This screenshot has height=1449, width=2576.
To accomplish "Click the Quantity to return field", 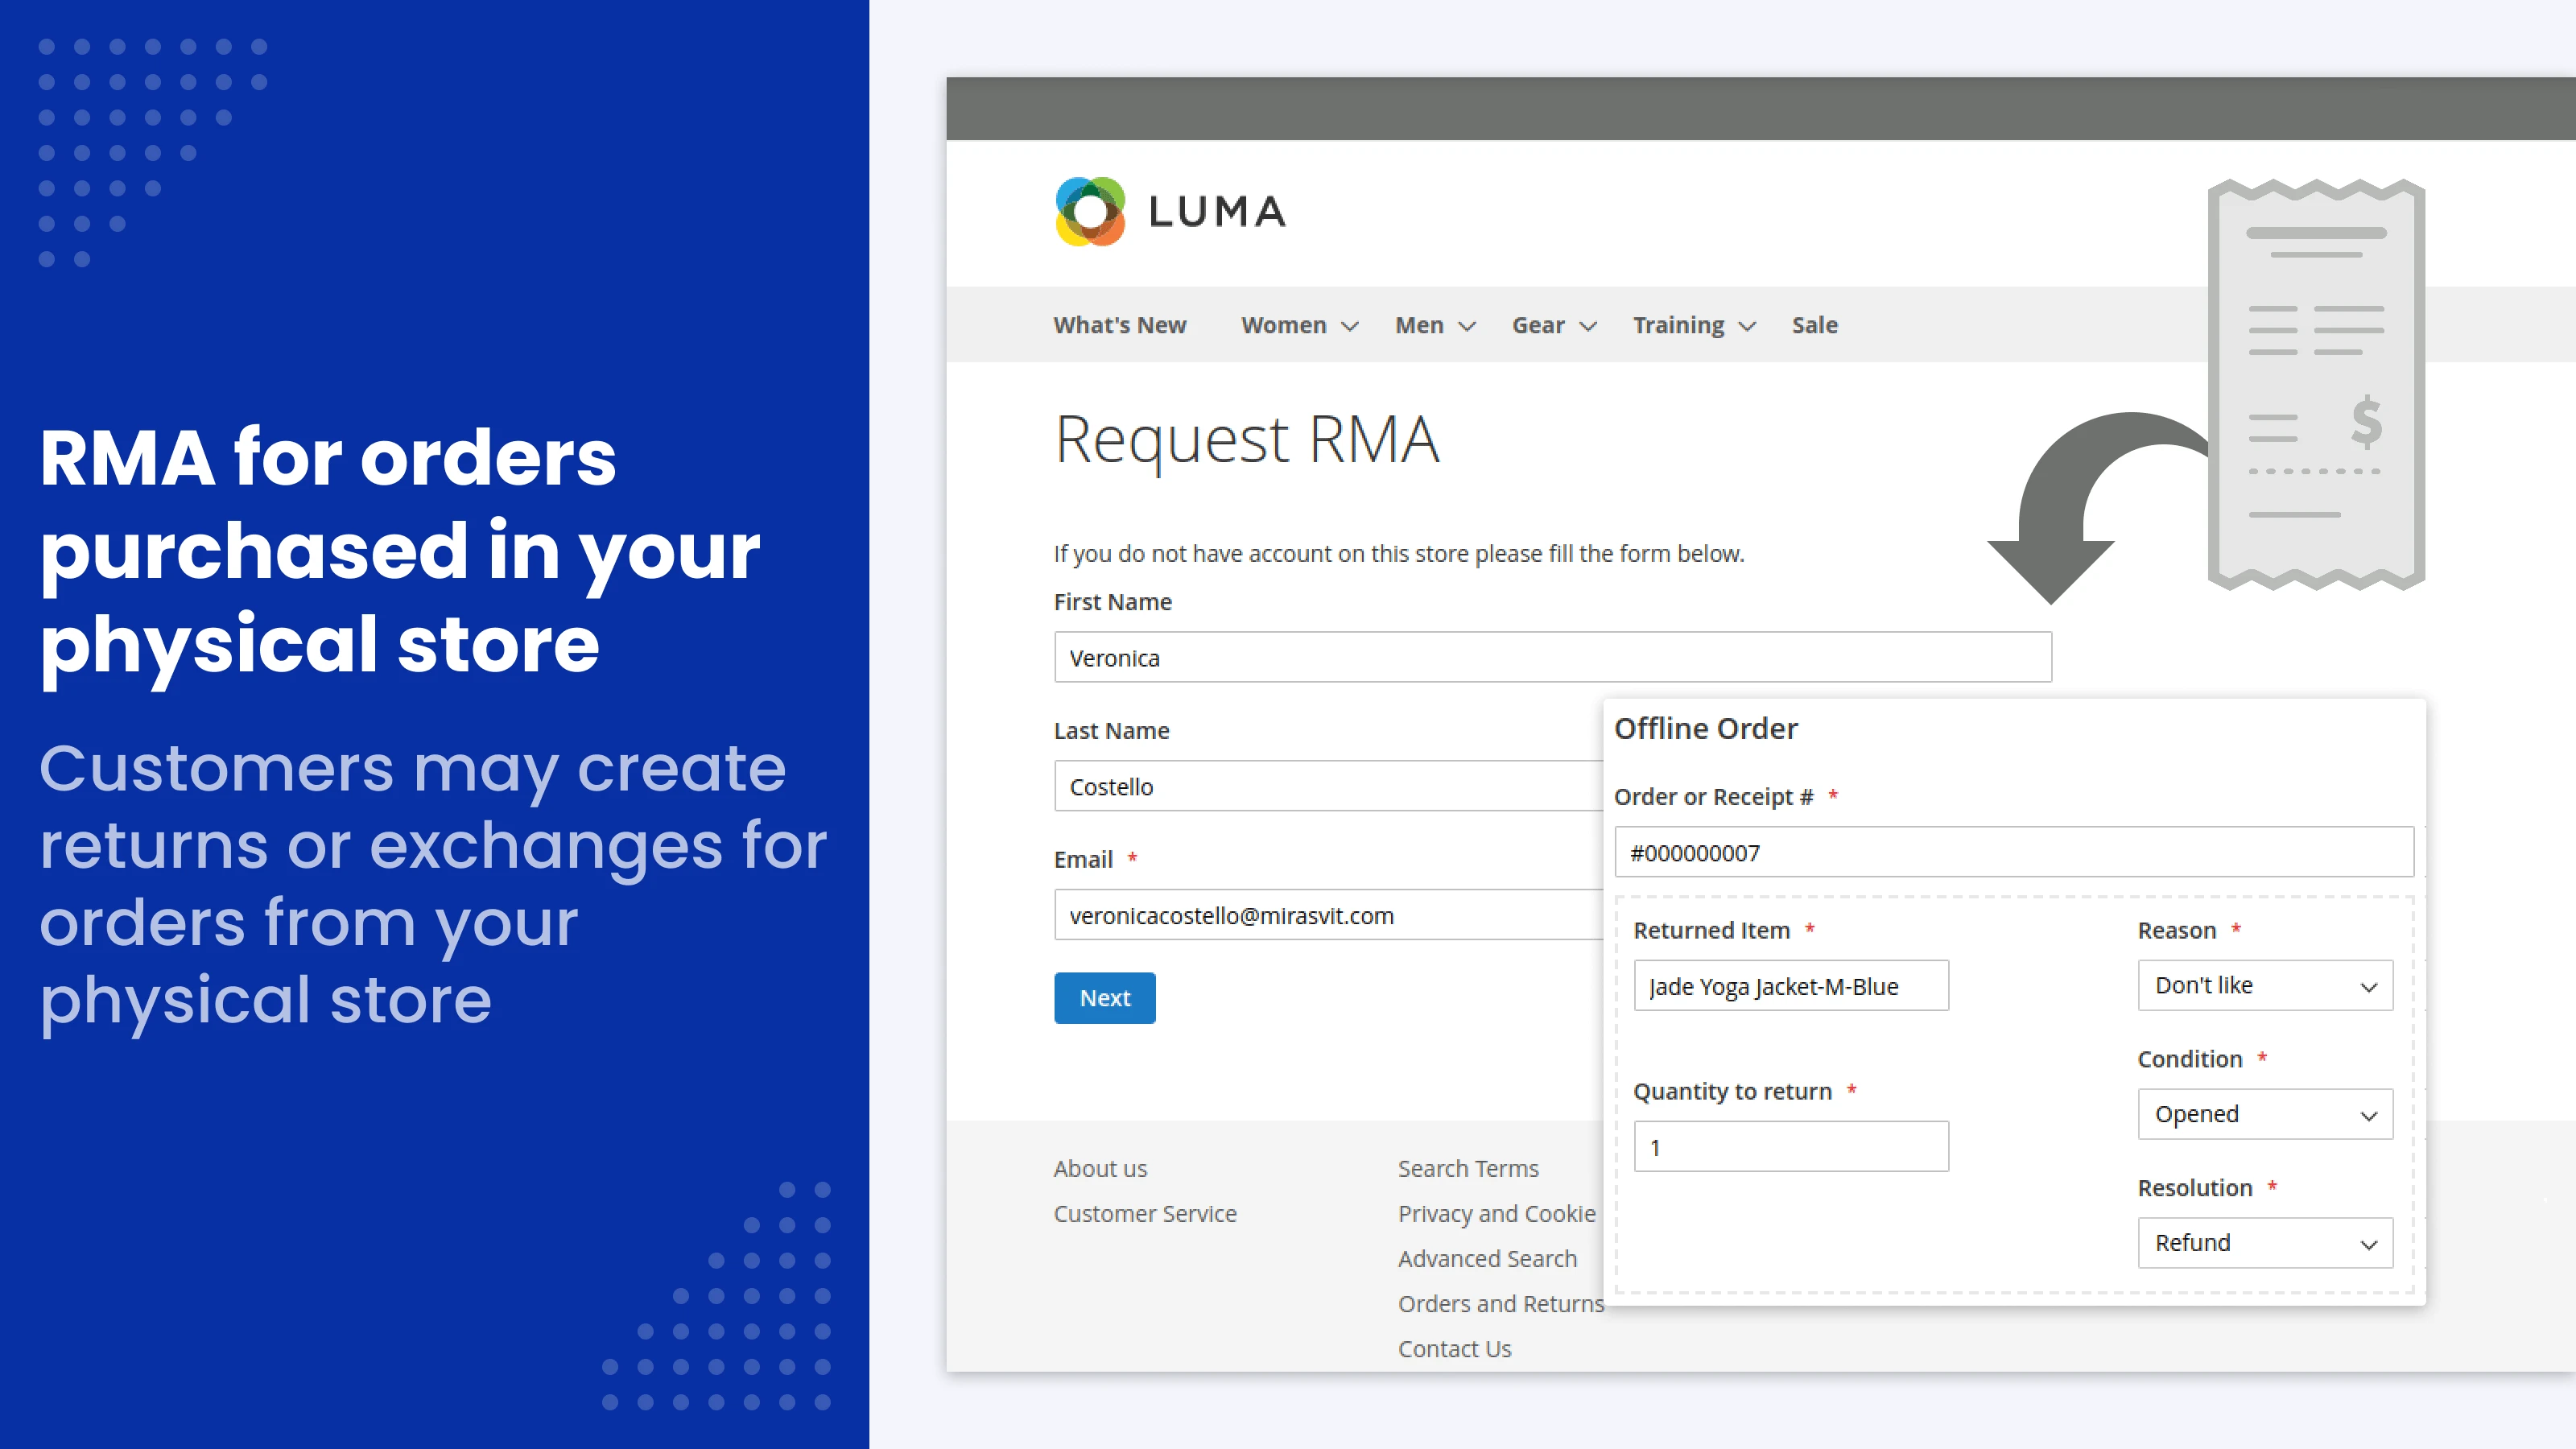I will (1790, 1146).
